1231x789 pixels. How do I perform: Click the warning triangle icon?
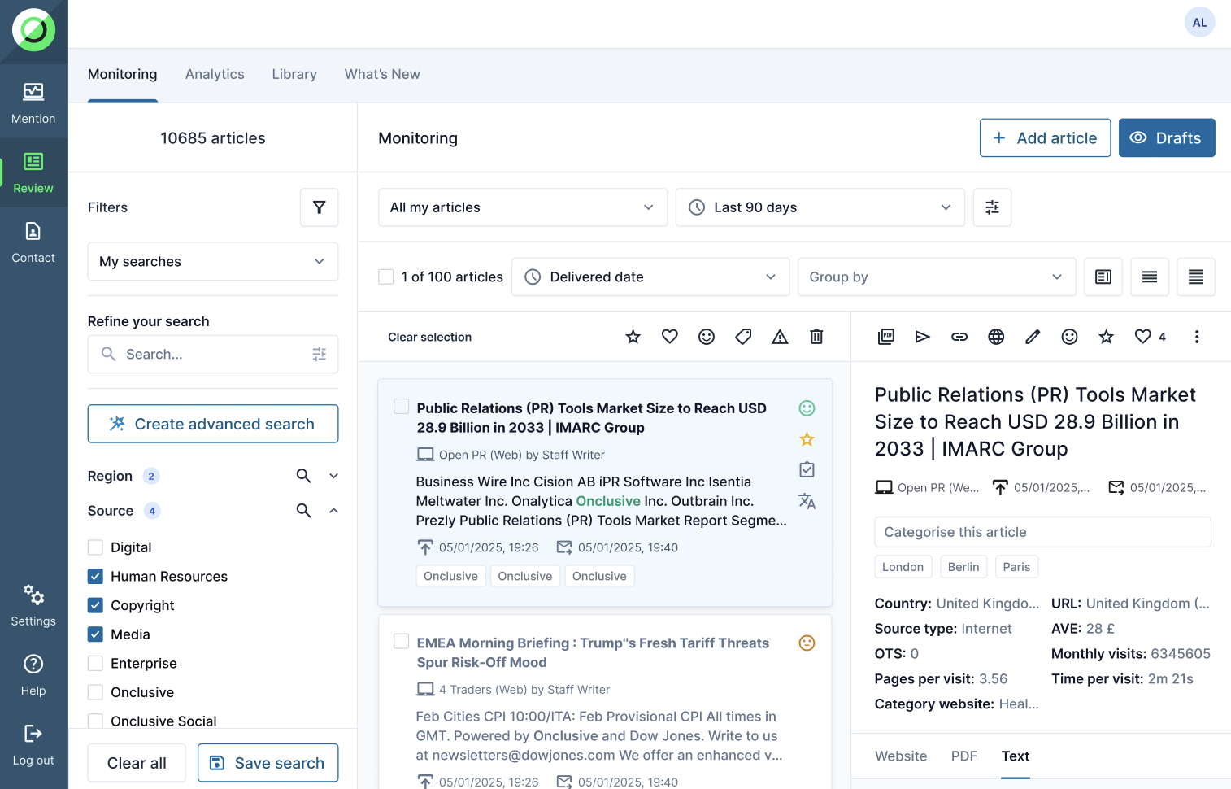coord(780,337)
